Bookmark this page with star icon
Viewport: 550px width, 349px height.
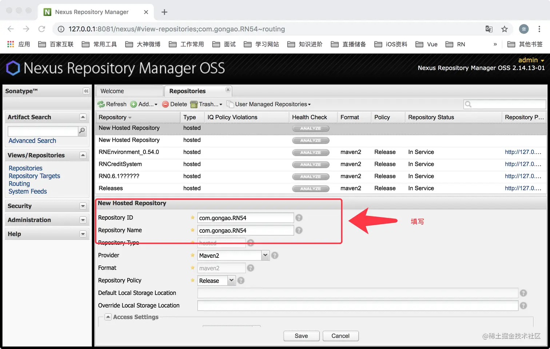pyautogui.click(x=504, y=29)
